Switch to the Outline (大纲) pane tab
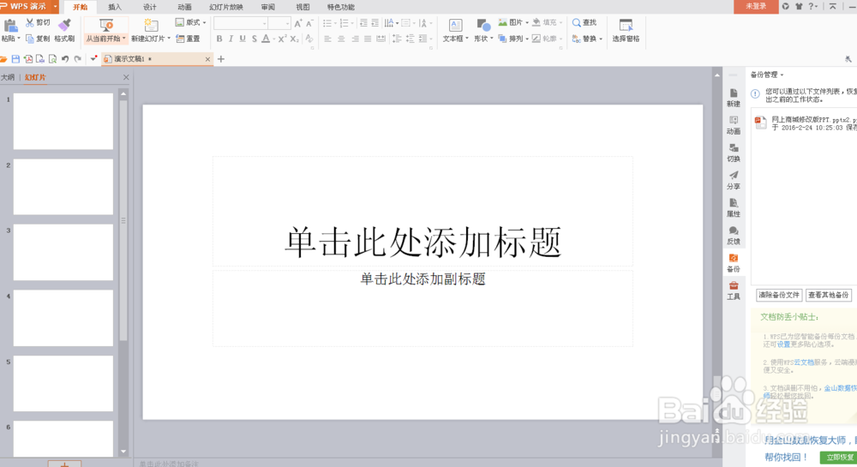The width and height of the screenshot is (857, 467). [x=8, y=78]
